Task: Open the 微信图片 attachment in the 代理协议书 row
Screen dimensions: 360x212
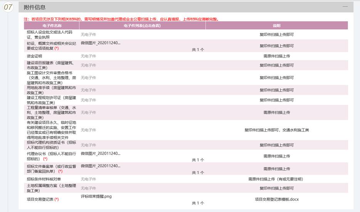Action: click(101, 153)
